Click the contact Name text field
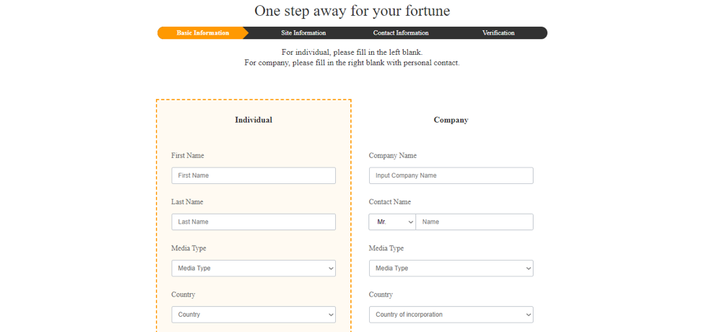This screenshot has width=702, height=332. [x=474, y=222]
